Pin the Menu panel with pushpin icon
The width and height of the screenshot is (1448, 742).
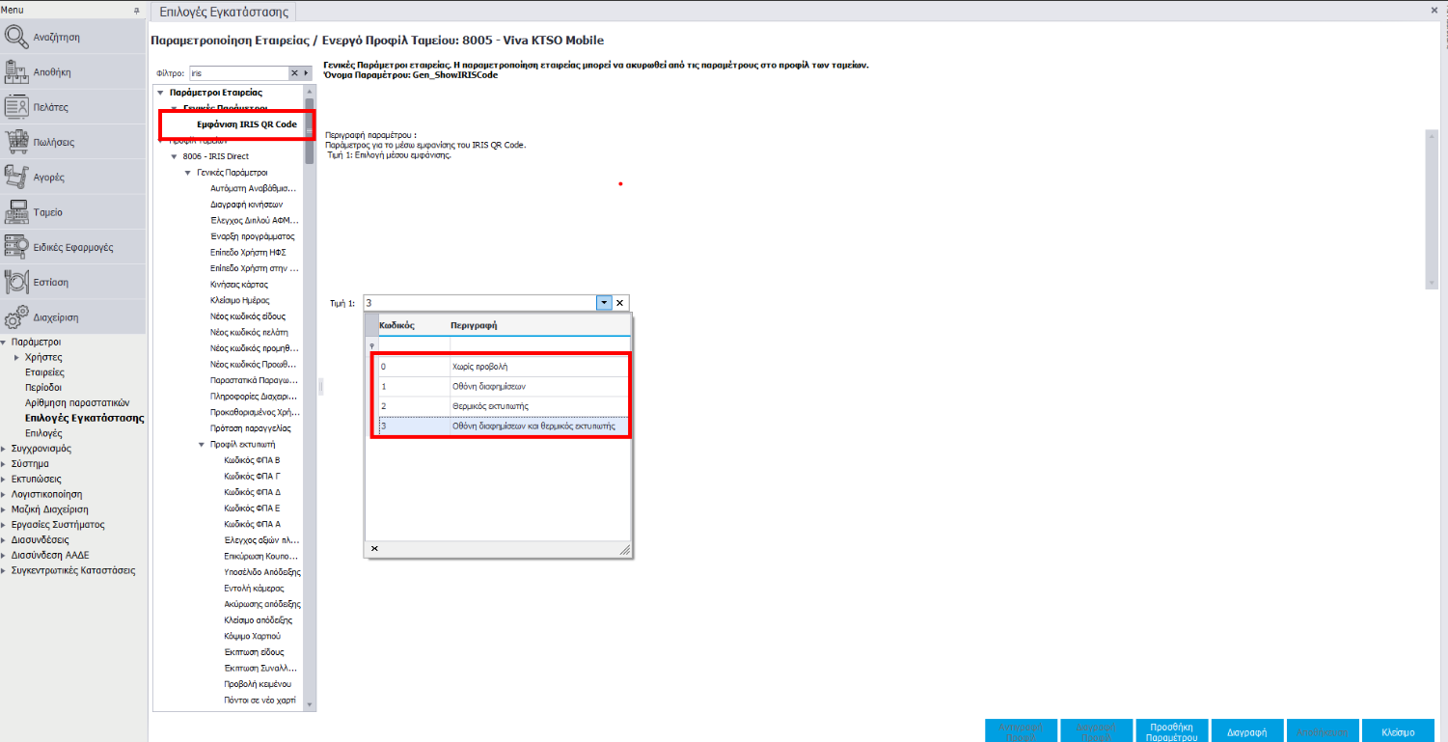(x=136, y=10)
